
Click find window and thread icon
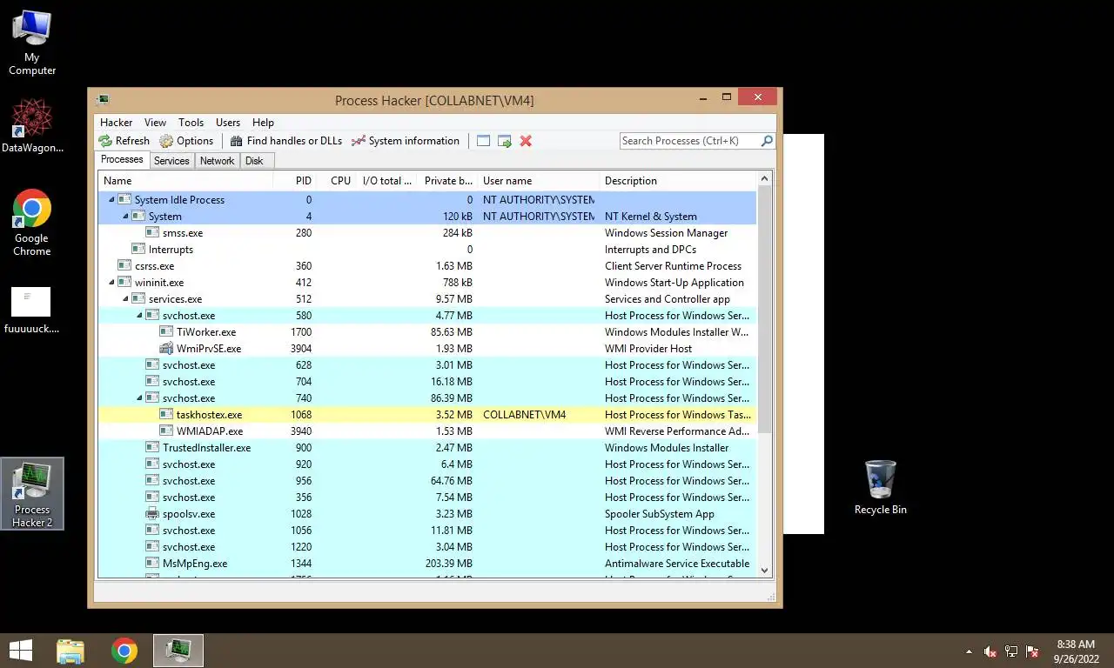point(505,141)
